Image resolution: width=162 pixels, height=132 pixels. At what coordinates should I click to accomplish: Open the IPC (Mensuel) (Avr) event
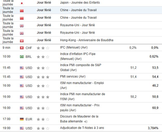tap(74, 48)
